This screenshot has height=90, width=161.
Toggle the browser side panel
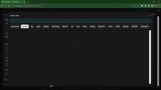tap(152, 6)
